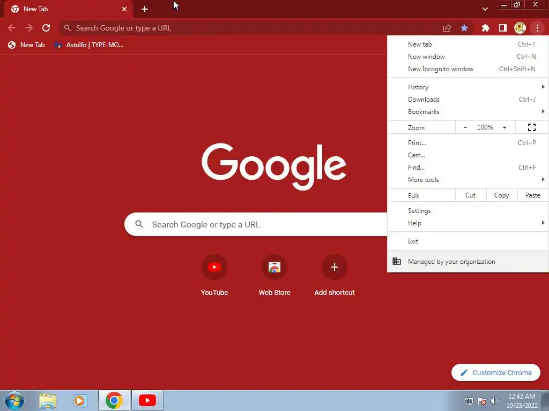Viewport: 549px width, 411px height.
Task: Click the fullscreen icon in Zoom row
Action: tap(532, 127)
